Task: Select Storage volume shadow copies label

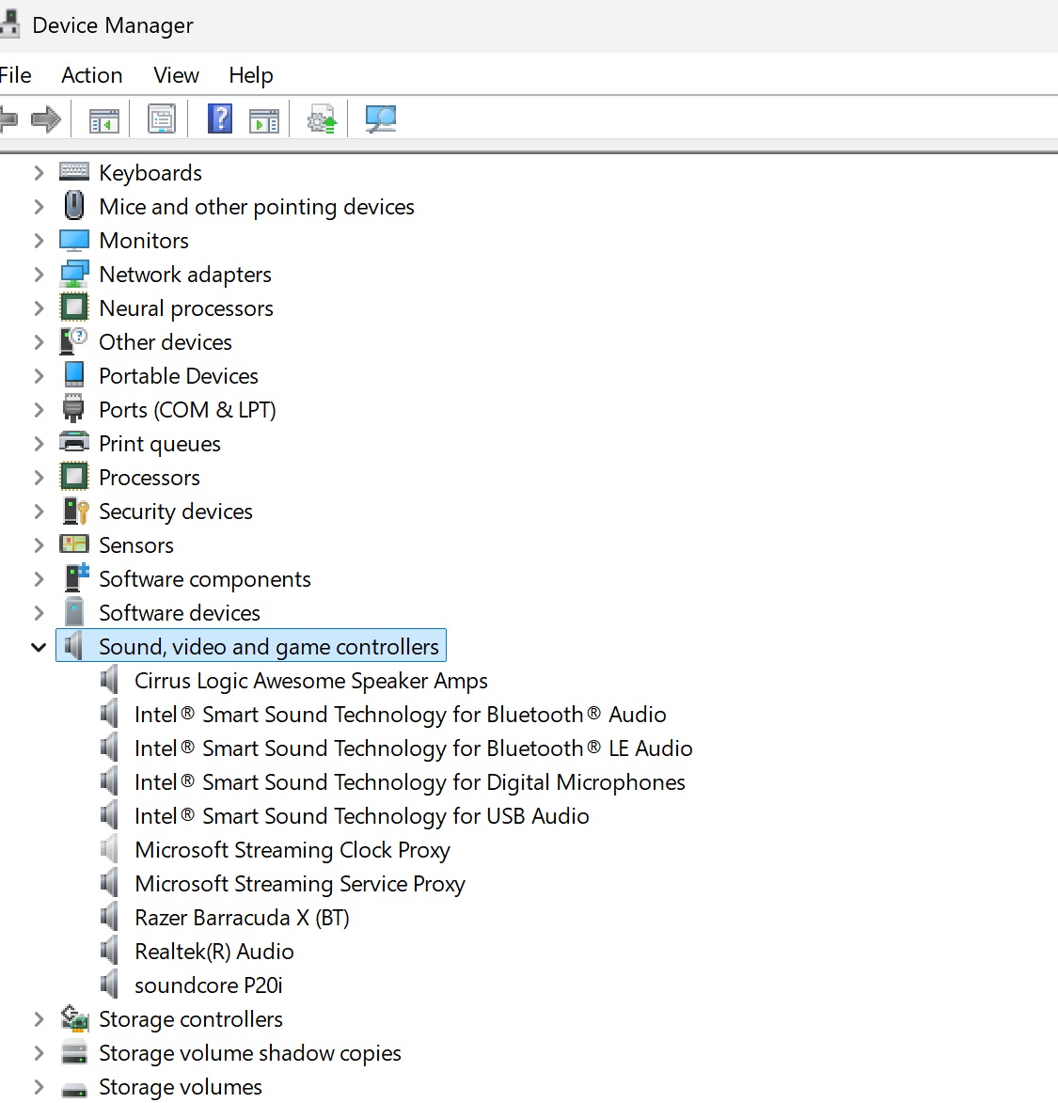Action: click(x=250, y=1053)
